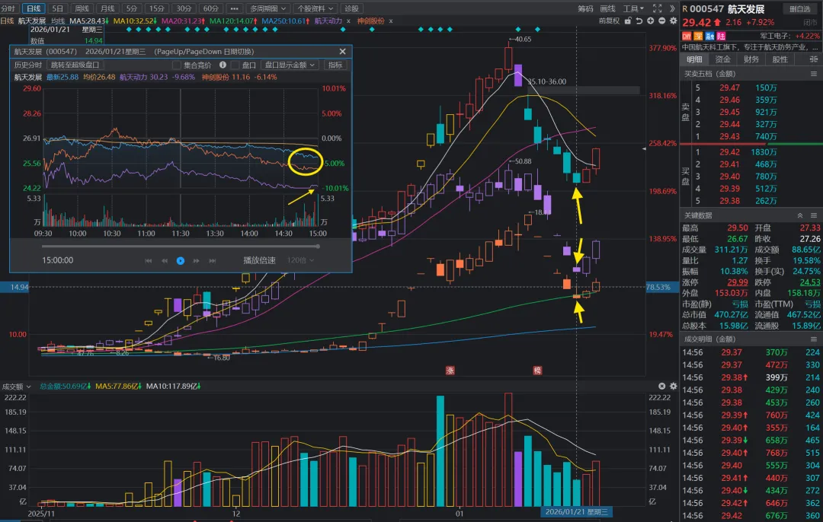Open the 多周期图 dropdown

click(267, 8)
